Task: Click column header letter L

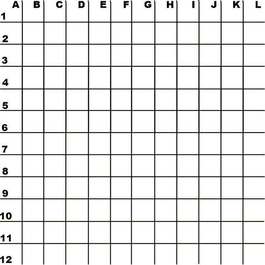Action: point(258,5)
